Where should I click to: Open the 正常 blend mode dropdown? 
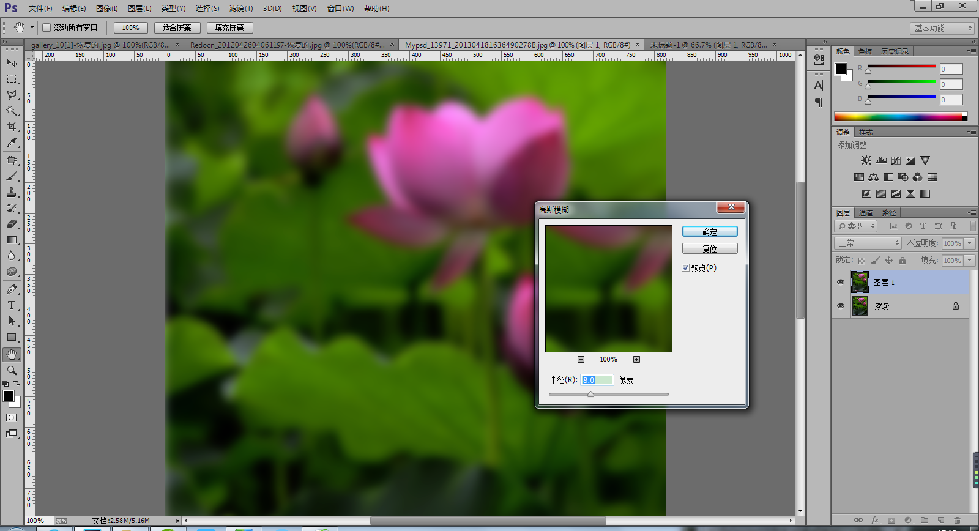[868, 243]
